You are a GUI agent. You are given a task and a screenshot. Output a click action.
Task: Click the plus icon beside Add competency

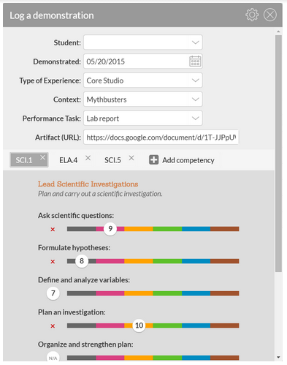153,160
